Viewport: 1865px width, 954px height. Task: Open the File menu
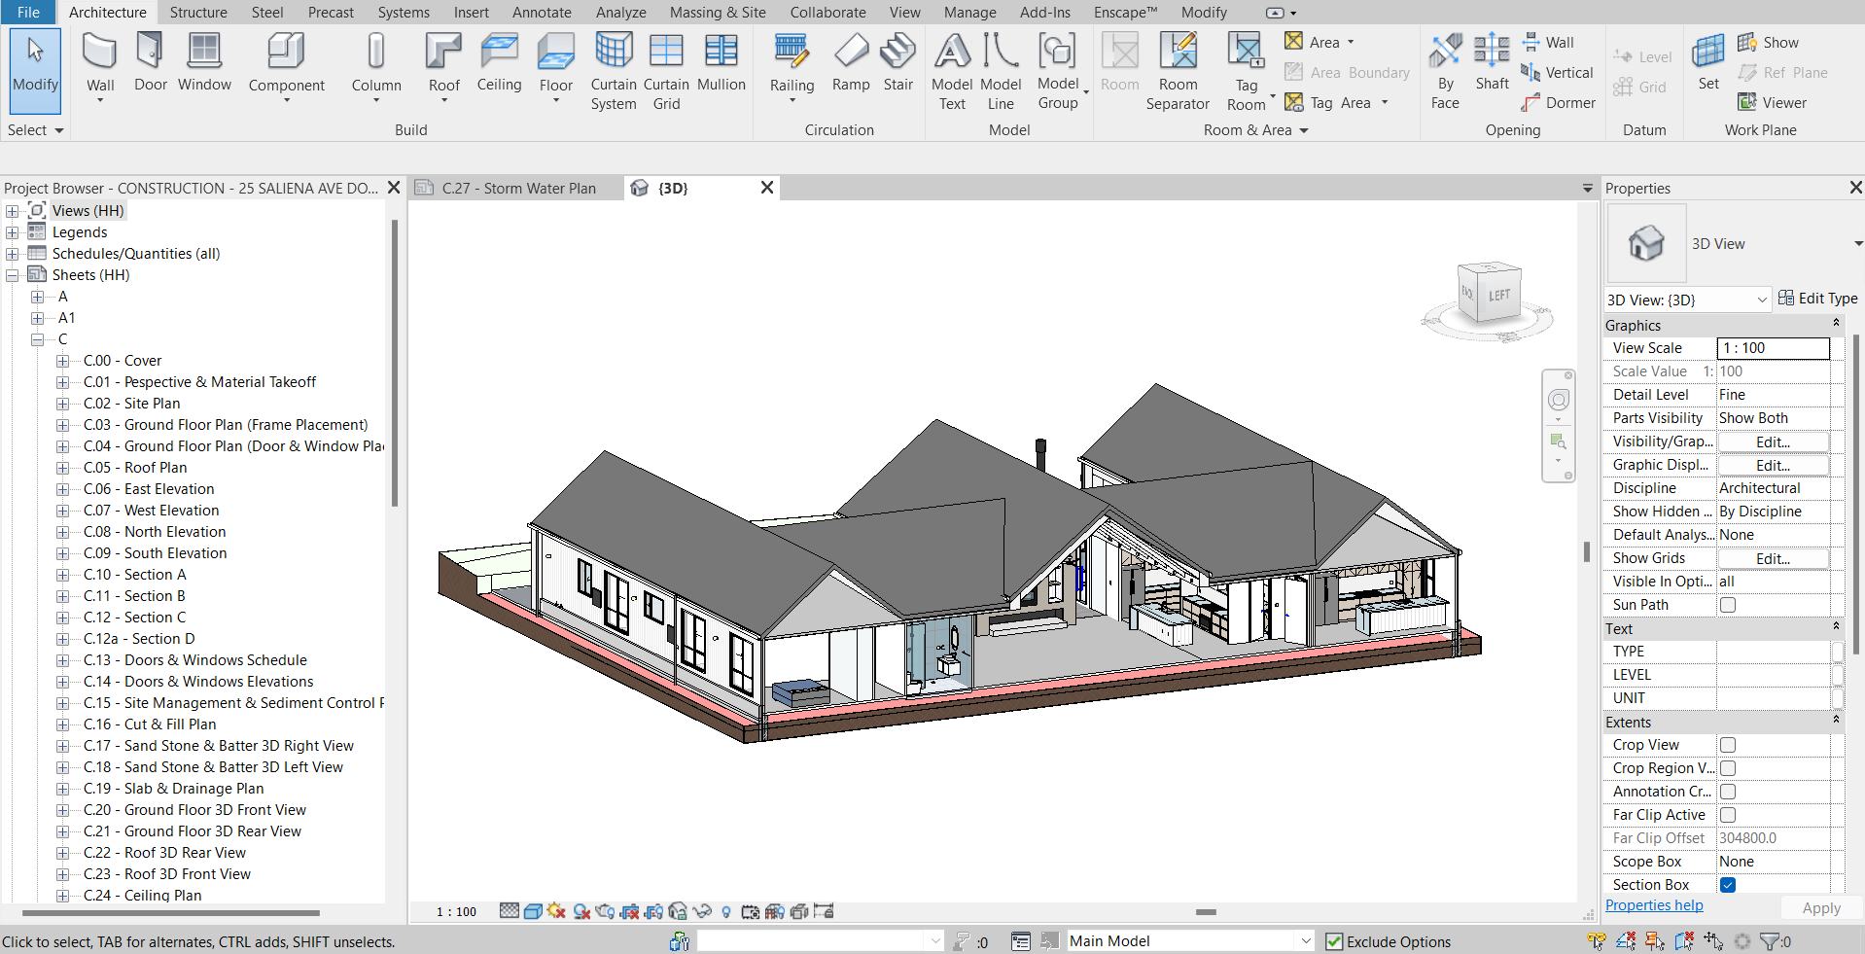coord(28,12)
